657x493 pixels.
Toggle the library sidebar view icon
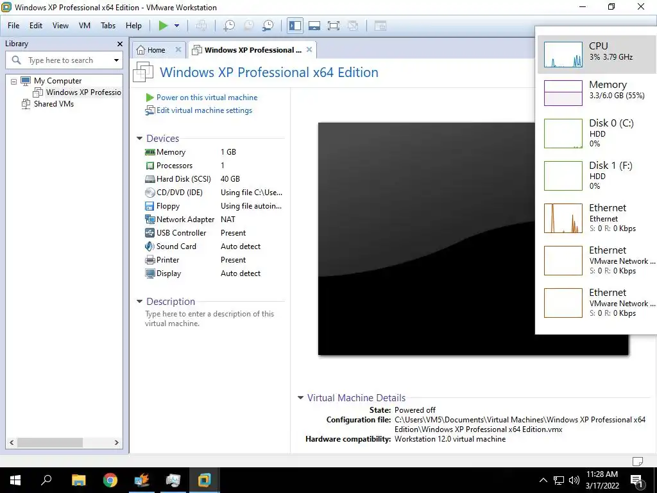pyautogui.click(x=295, y=26)
